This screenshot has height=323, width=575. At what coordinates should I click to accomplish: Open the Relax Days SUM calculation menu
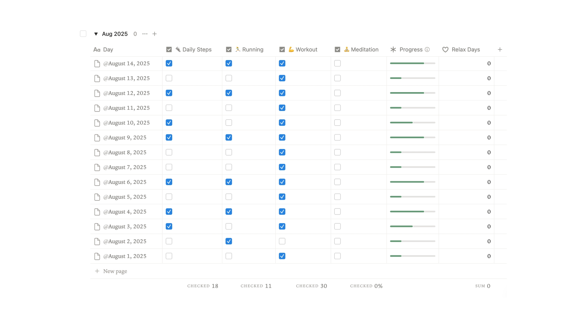[x=482, y=286]
